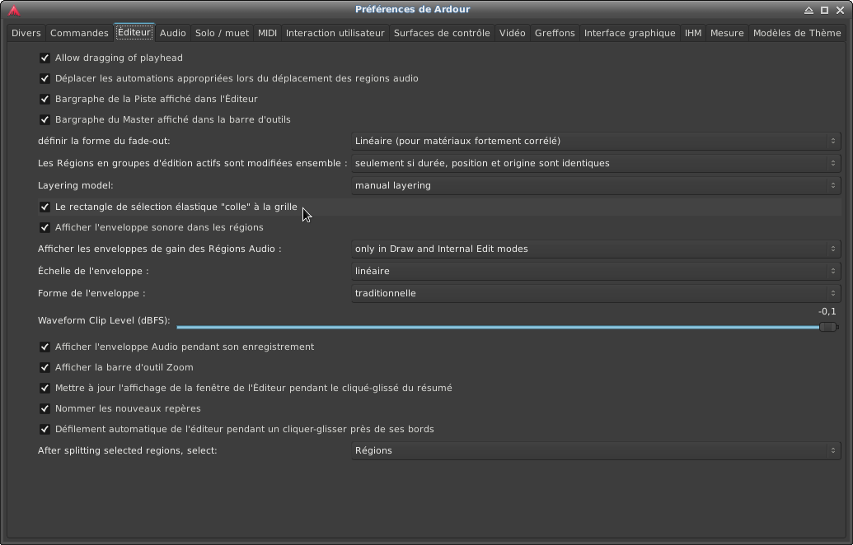Select the Éditeur tab
The height and width of the screenshot is (545, 853).
pos(134,33)
